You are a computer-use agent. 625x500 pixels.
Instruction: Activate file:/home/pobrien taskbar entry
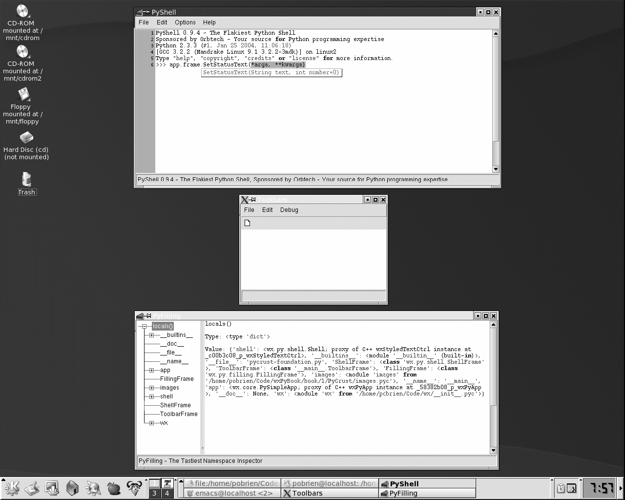[232, 483]
